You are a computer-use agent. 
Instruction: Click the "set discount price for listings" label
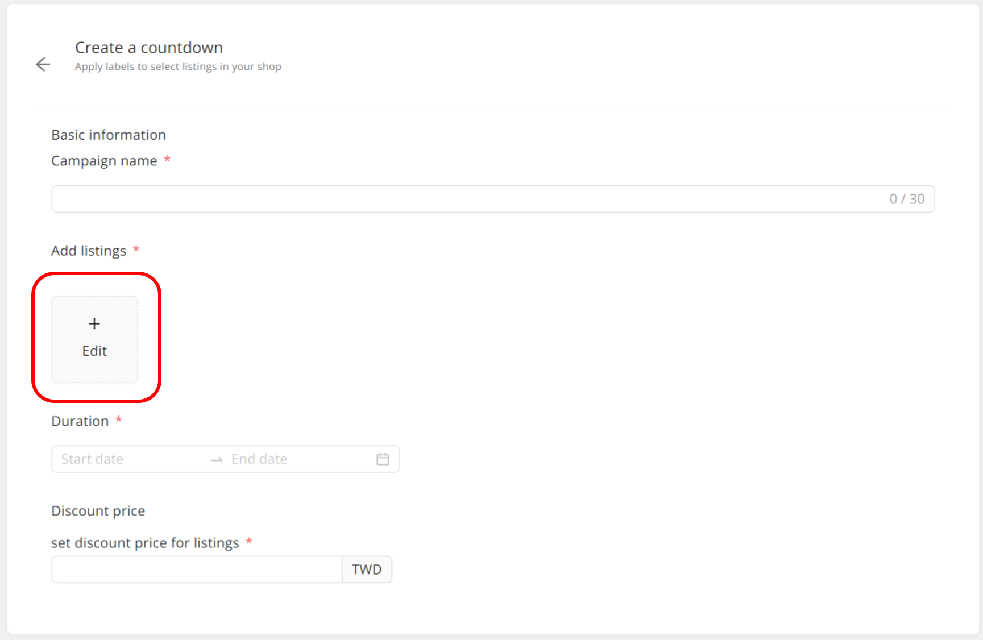click(x=145, y=543)
